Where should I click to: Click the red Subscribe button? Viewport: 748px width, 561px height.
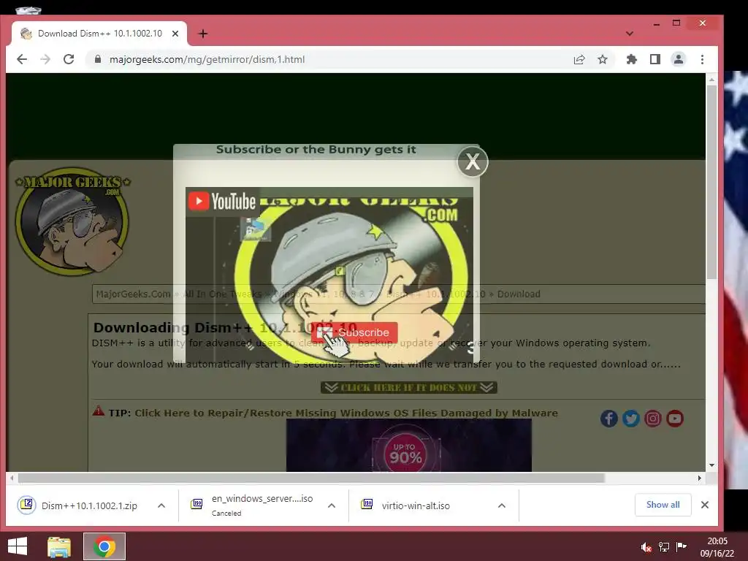(x=354, y=332)
